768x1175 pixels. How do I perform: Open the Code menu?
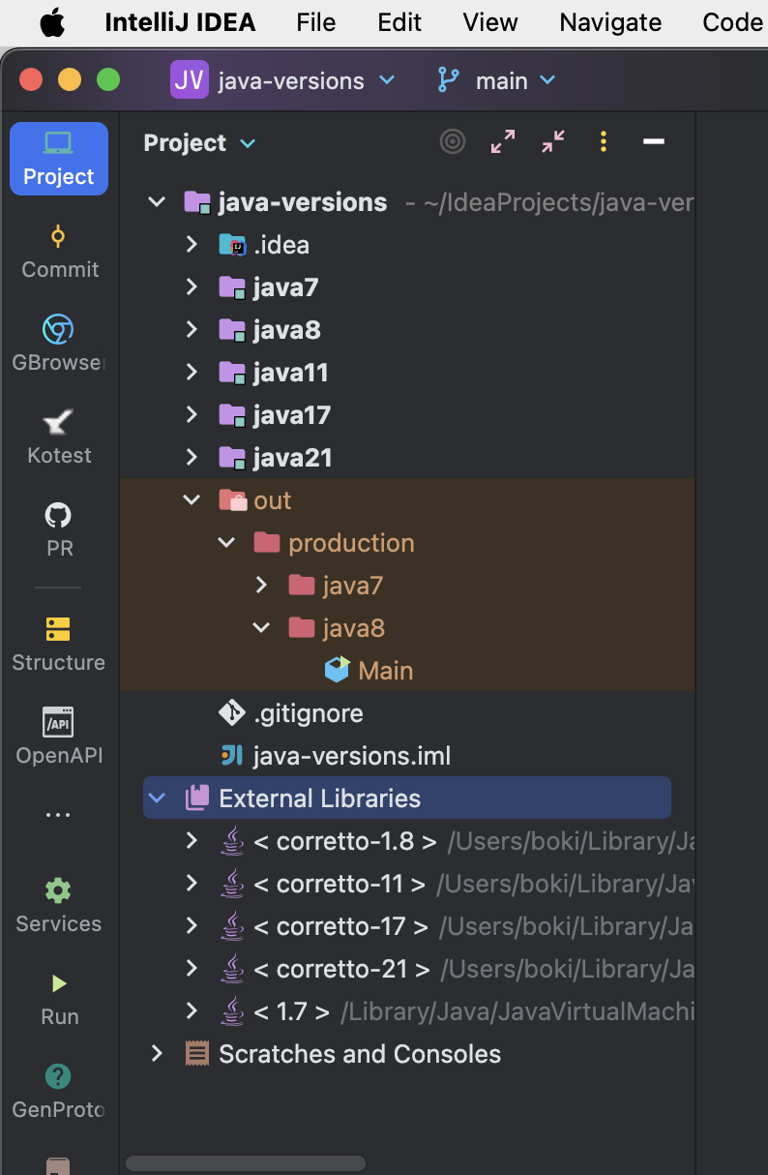pyautogui.click(x=732, y=23)
